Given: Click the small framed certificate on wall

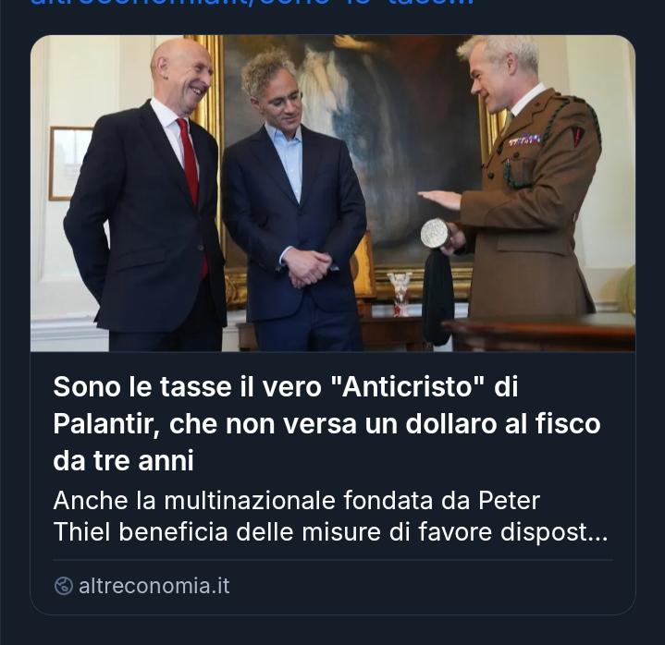Looking at the screenshot, I should pyautogui.click(x=69, y=164).
